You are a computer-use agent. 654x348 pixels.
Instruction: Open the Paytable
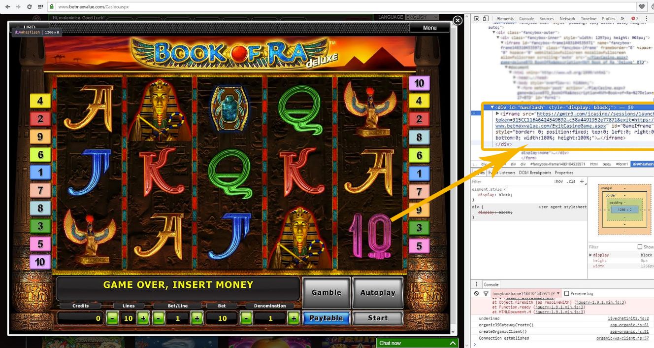326,318
